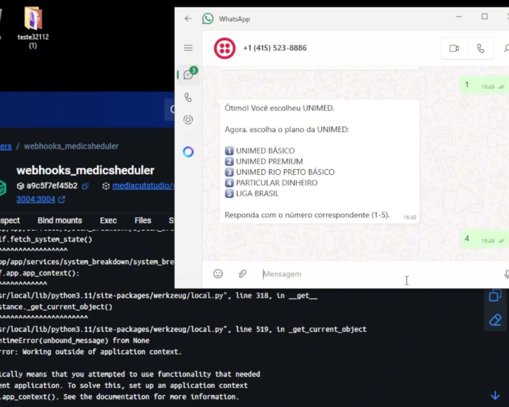Screen dimensions: 509x407
Task: Click the "LIGA BRASIL" option text
Action: coord(257,193)
